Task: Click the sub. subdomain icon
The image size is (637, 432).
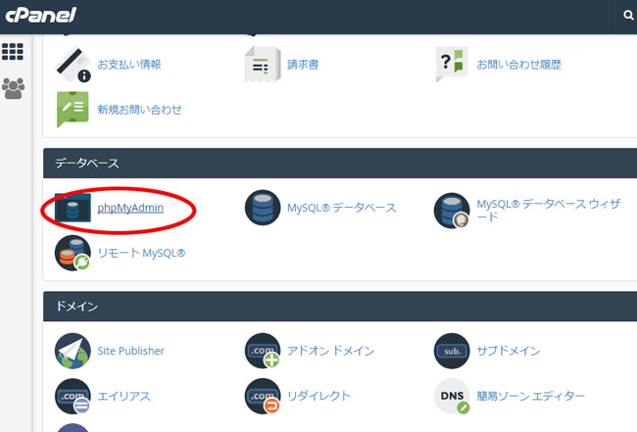Action: pos(452,351)
